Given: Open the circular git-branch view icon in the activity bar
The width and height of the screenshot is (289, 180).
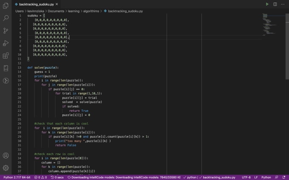Looking at the screenshot, I should (x=6, y=80).
